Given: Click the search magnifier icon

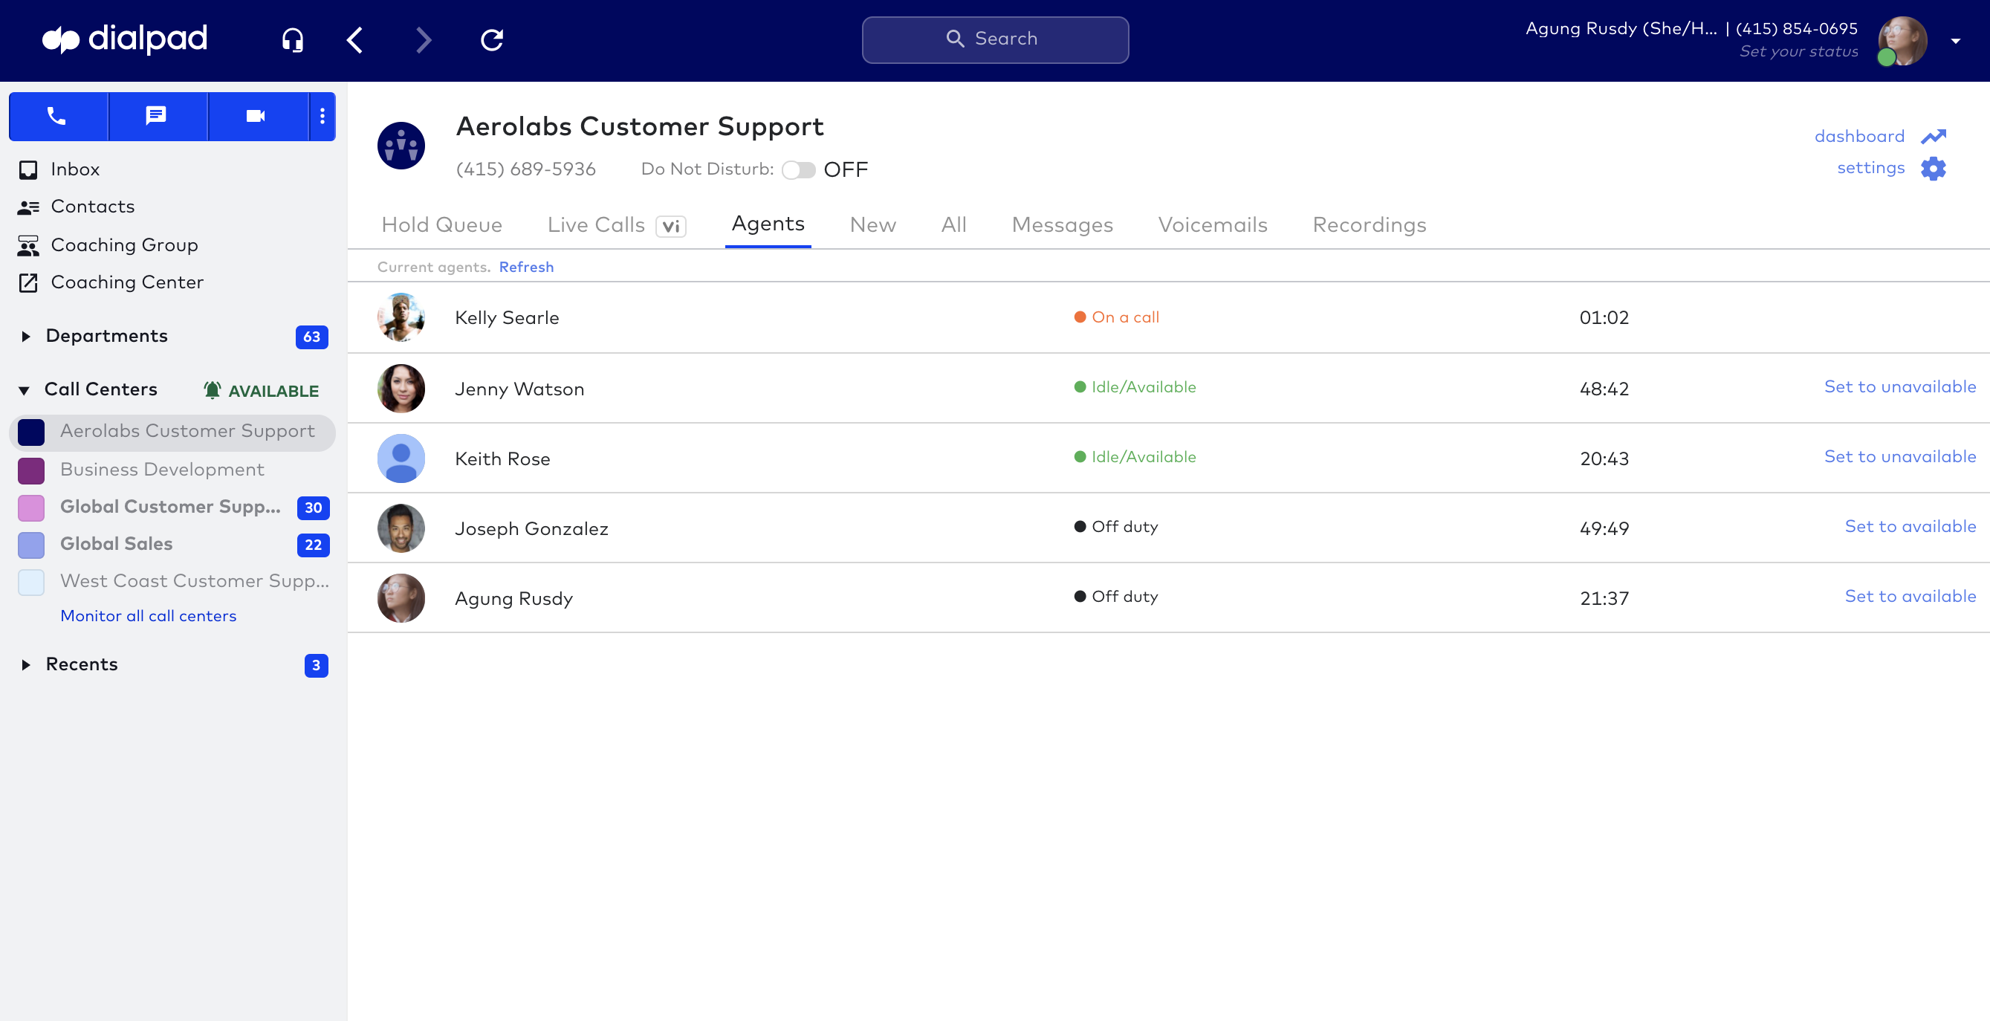Looking at the screenshot, I should (955, 39).
